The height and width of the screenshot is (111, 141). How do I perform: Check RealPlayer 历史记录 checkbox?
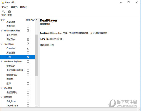(28, 53)
